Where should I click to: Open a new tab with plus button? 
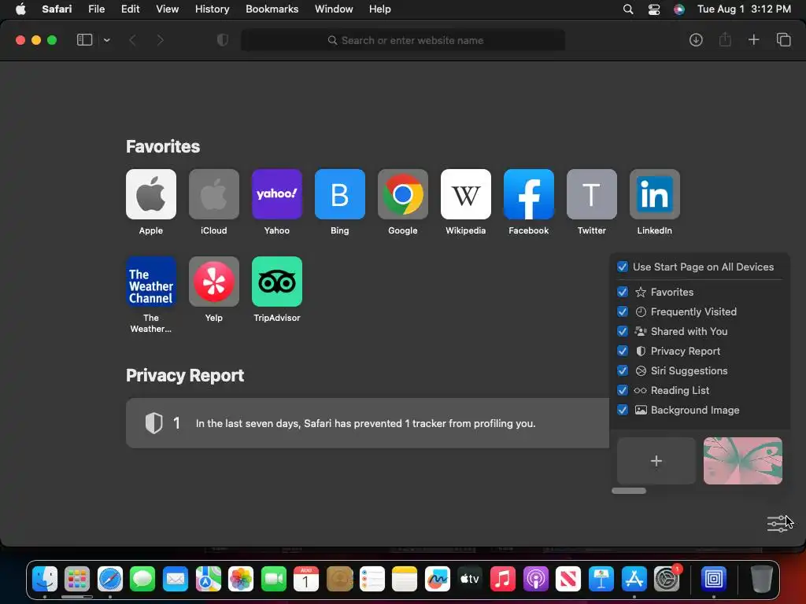click(x=753, y=40)
